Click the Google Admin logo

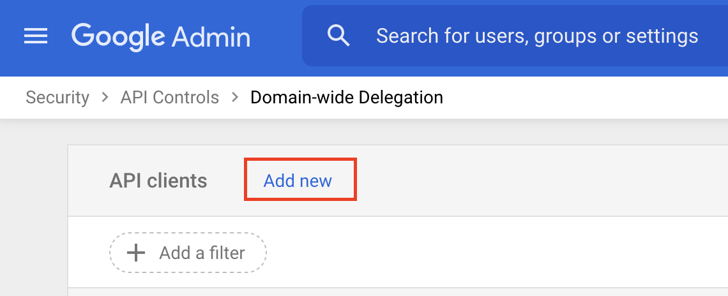pos(161,36)
